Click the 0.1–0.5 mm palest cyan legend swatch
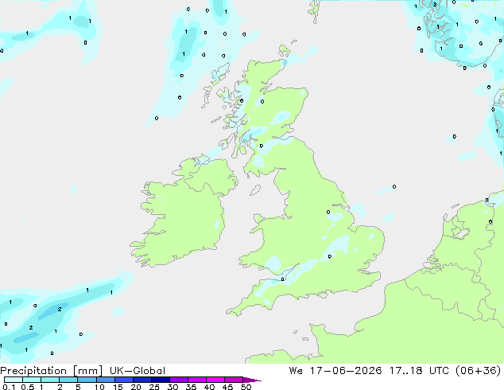 pos(14,380)
